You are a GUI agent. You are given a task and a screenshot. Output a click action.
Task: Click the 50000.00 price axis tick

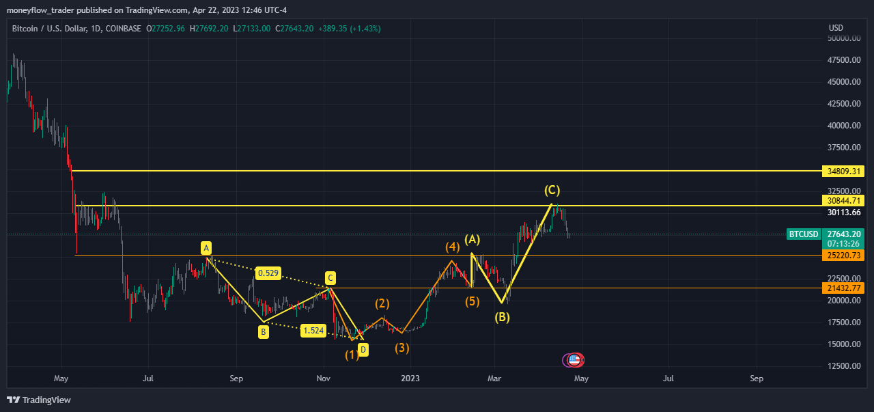coord(844,38)
